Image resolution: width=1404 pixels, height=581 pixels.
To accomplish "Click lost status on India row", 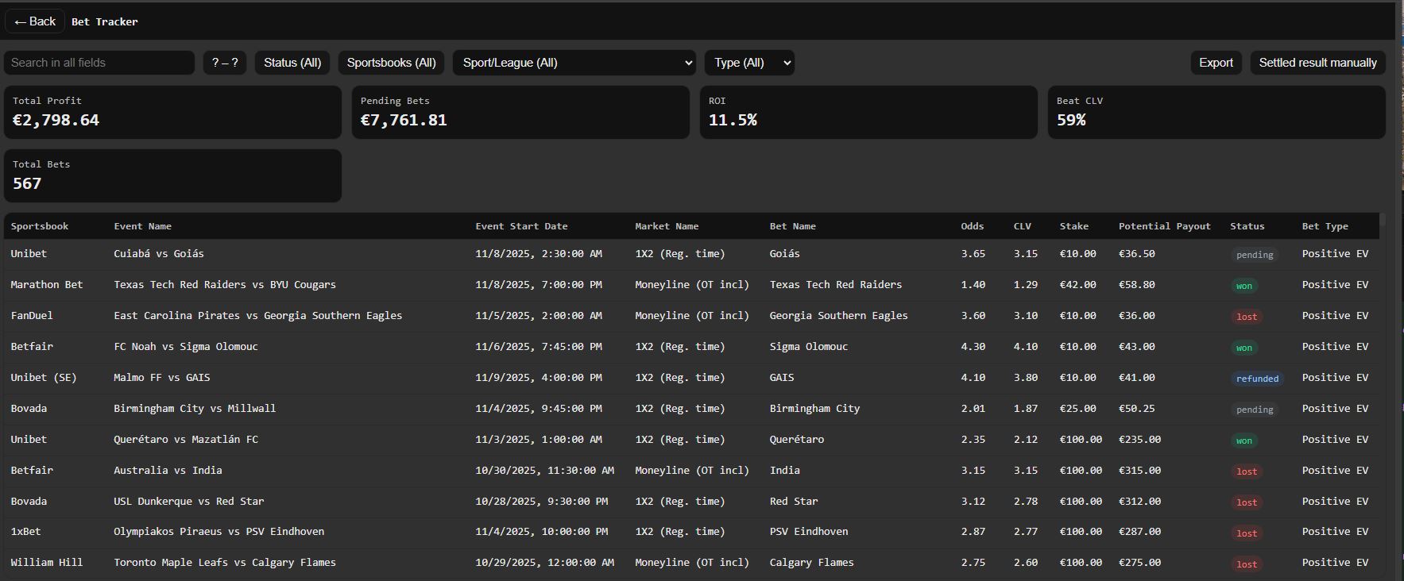I will pyautogui.click(x=1247, y=471).
